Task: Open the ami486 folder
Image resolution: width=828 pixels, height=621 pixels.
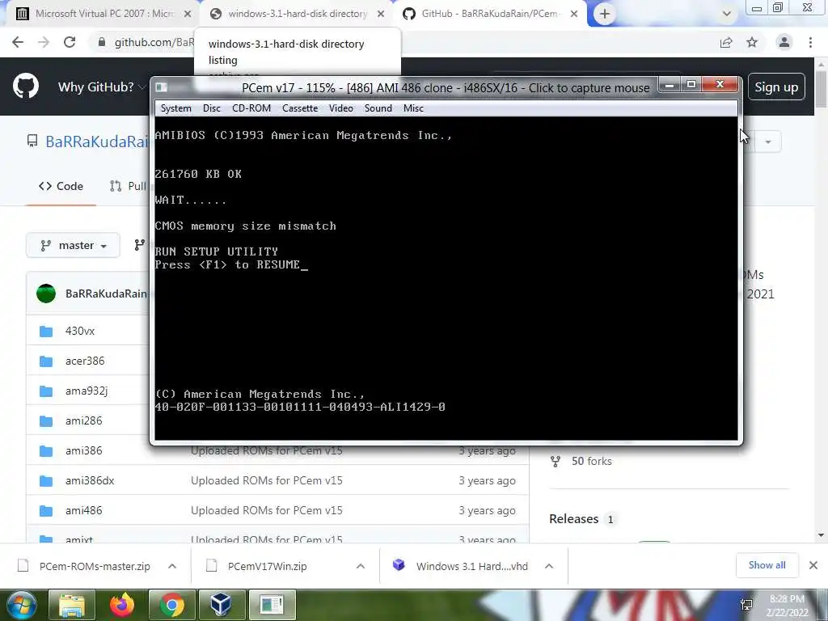Action: pos(83,511)
